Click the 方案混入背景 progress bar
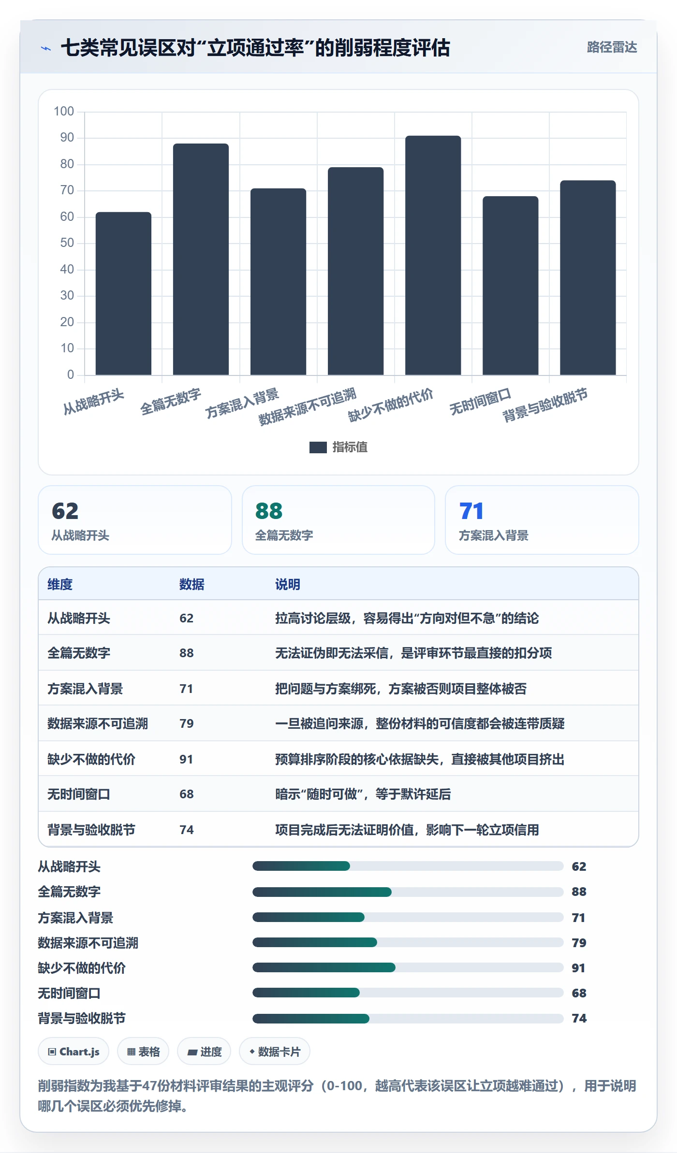677x1153 pixels. [408, 917]
